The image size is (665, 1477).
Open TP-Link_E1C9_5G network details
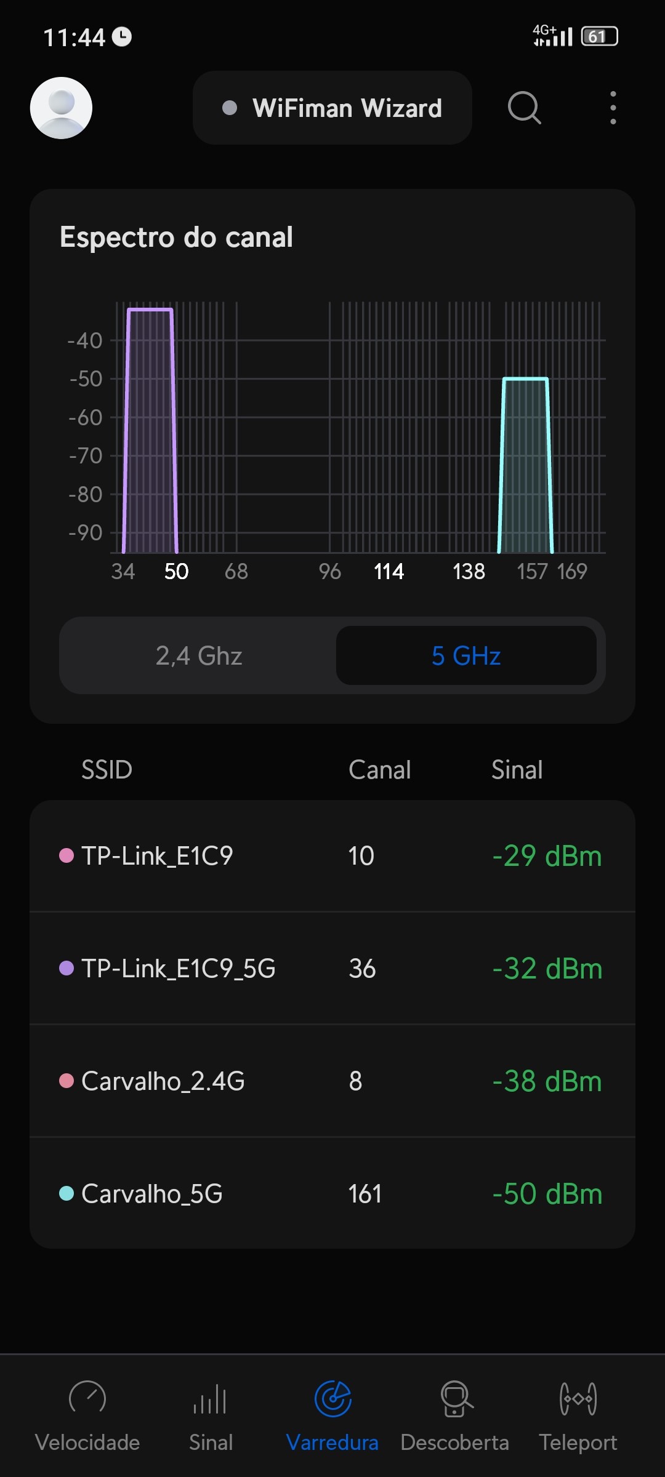(x=332, y=968)
